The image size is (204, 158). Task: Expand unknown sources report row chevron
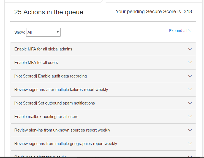[x=190, y=130]
